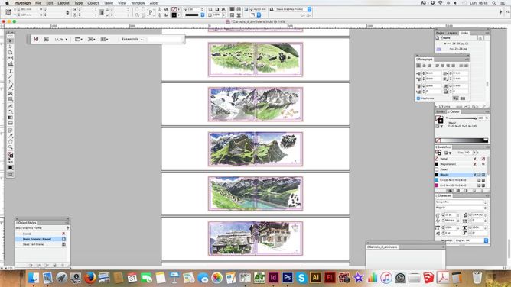Switch to the Layers panel tab
Viewport: 511px width, 287px height.
[x=452, y=33]
